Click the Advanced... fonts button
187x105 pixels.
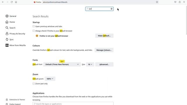pyautogui.click(x=104, y=64)
